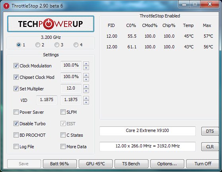222x172 pixels.
Task: Enable the Power Saver checkbox
Action: click(x=16, y=112)
